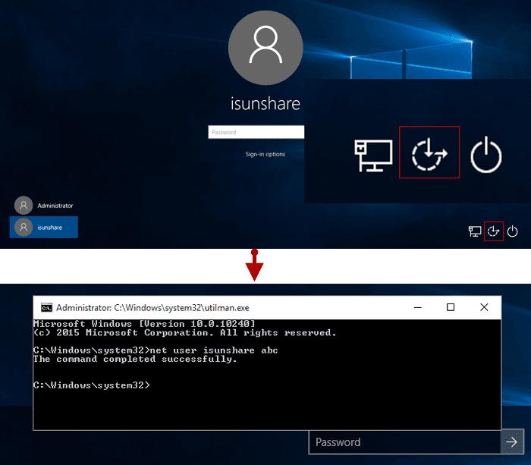Screen dimensions: 531x465
Task: Select the Administrator account in user list
Action: [x=44, y=206]
